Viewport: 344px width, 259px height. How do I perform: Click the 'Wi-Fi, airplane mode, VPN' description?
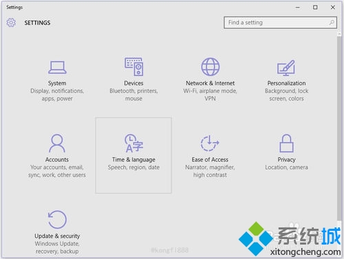(x=210, y=95)
